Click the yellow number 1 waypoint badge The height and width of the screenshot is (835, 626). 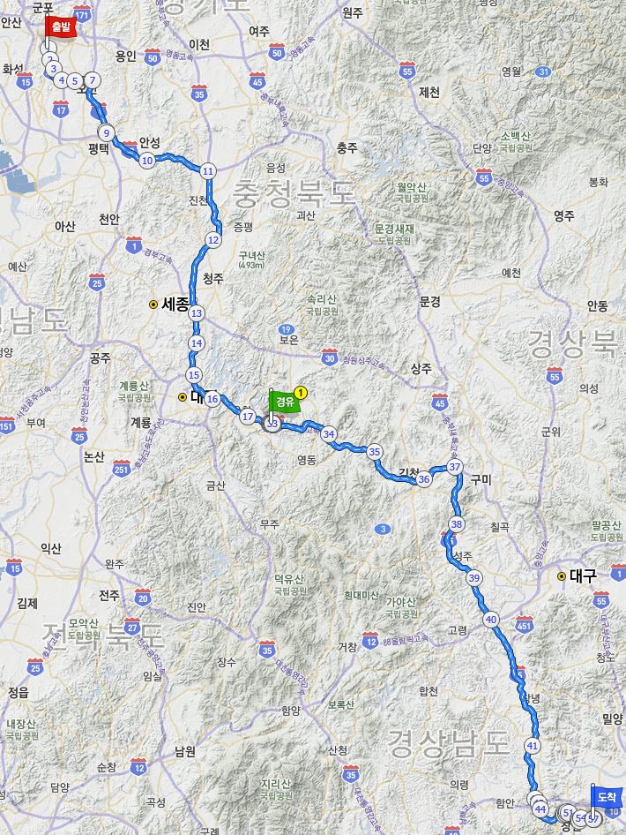pos(301,394)
